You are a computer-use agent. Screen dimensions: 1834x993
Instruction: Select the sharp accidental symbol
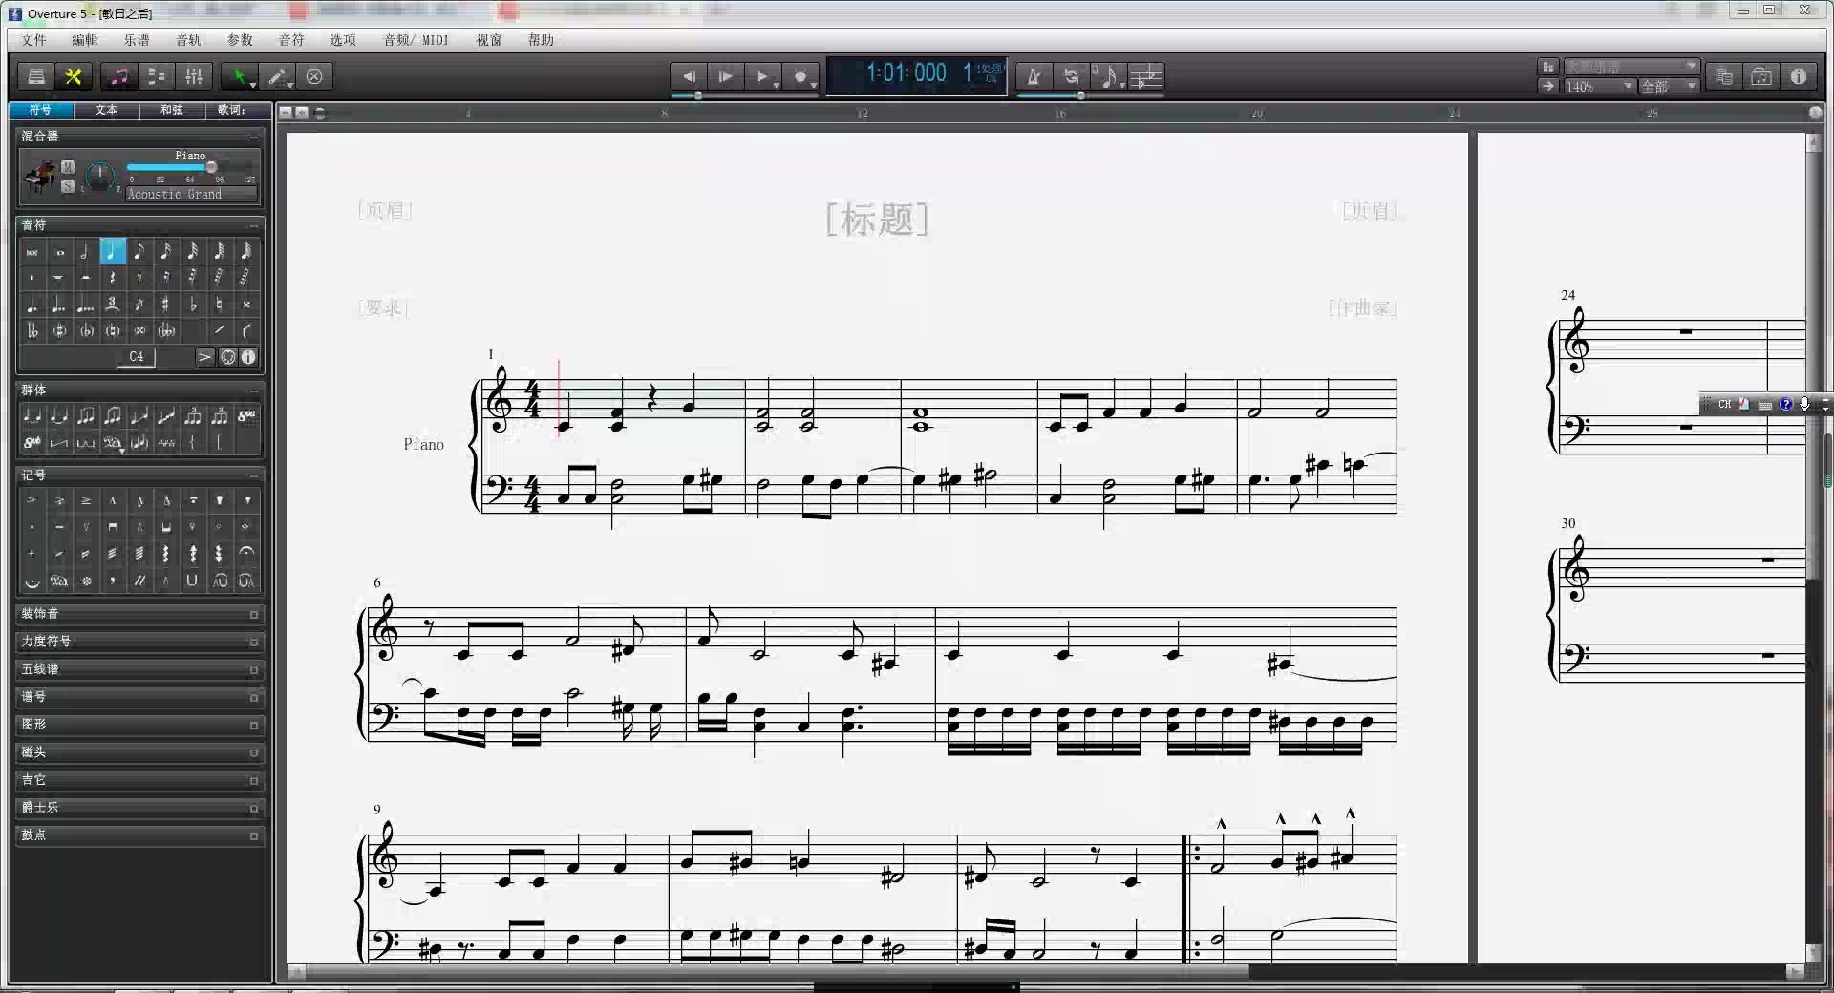coord(165,305)
